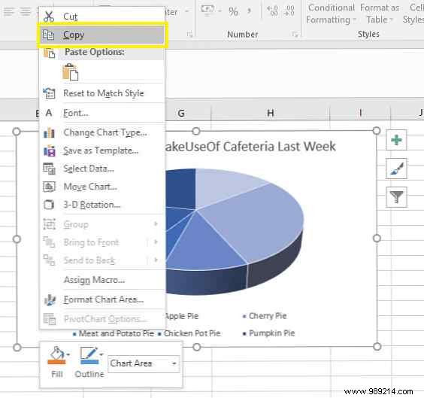This screenshot has height=398, width=424.
Task: Choose Move Chart... option
Action: coord(102,187)
